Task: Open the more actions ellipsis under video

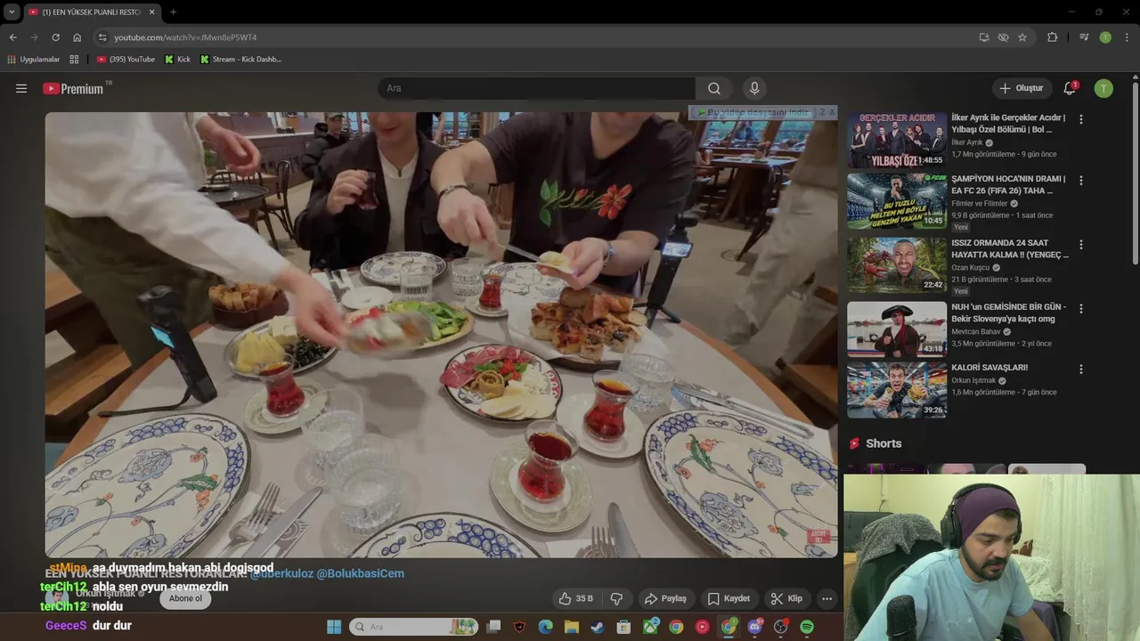Action: [x=826, y=598]
